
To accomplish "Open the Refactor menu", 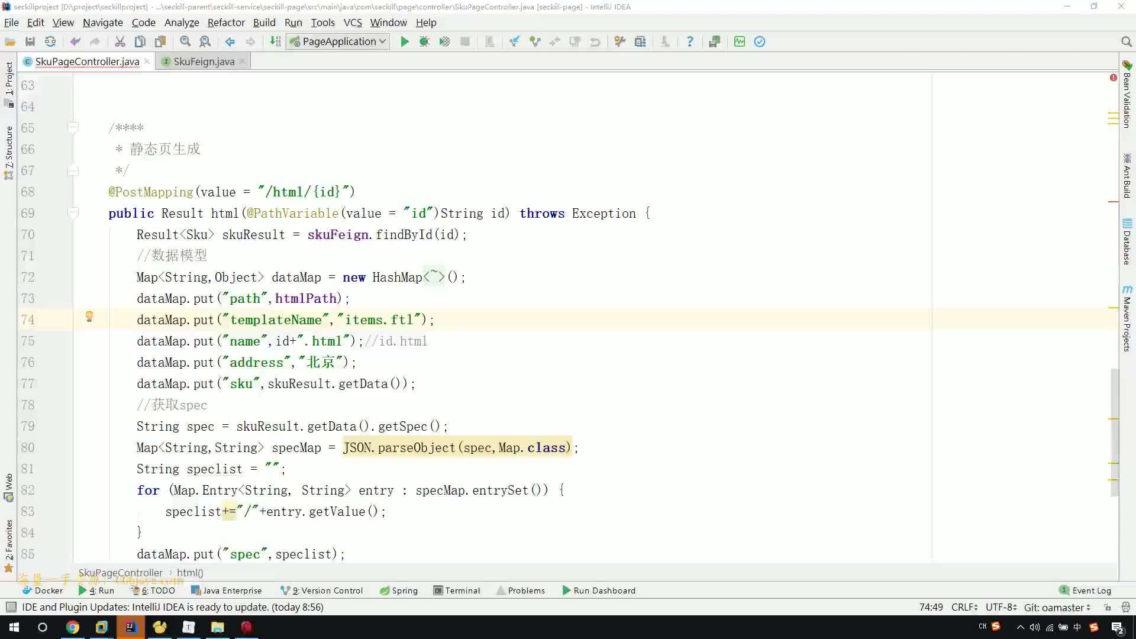I will click(x=226, y=22).
